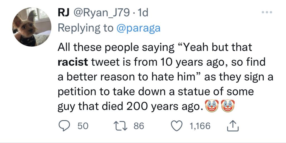Retweet this post using the arrows icon

click(121, 126)
